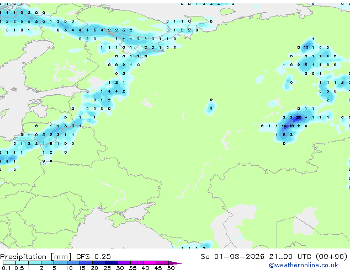Click the "Precipitation [mm]" title text
This screenshot has height=270, width=350.
tap(36, 257)
